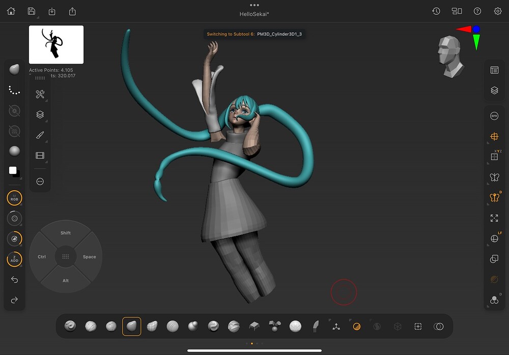Open the settings gear

pyautogui.click(x=498, y=11)
